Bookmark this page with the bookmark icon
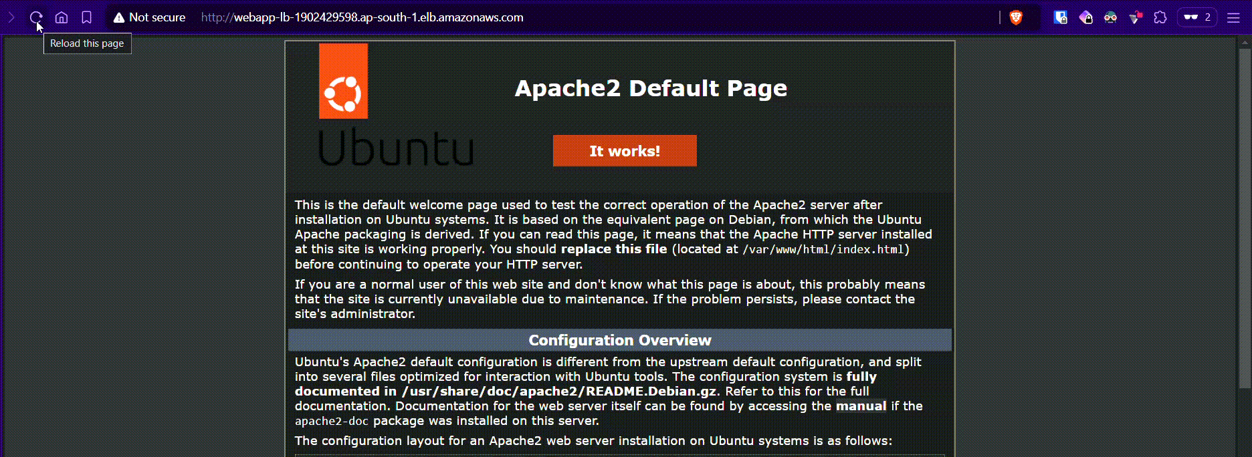This screenshot has width=1252, height=457. (87, 18)
